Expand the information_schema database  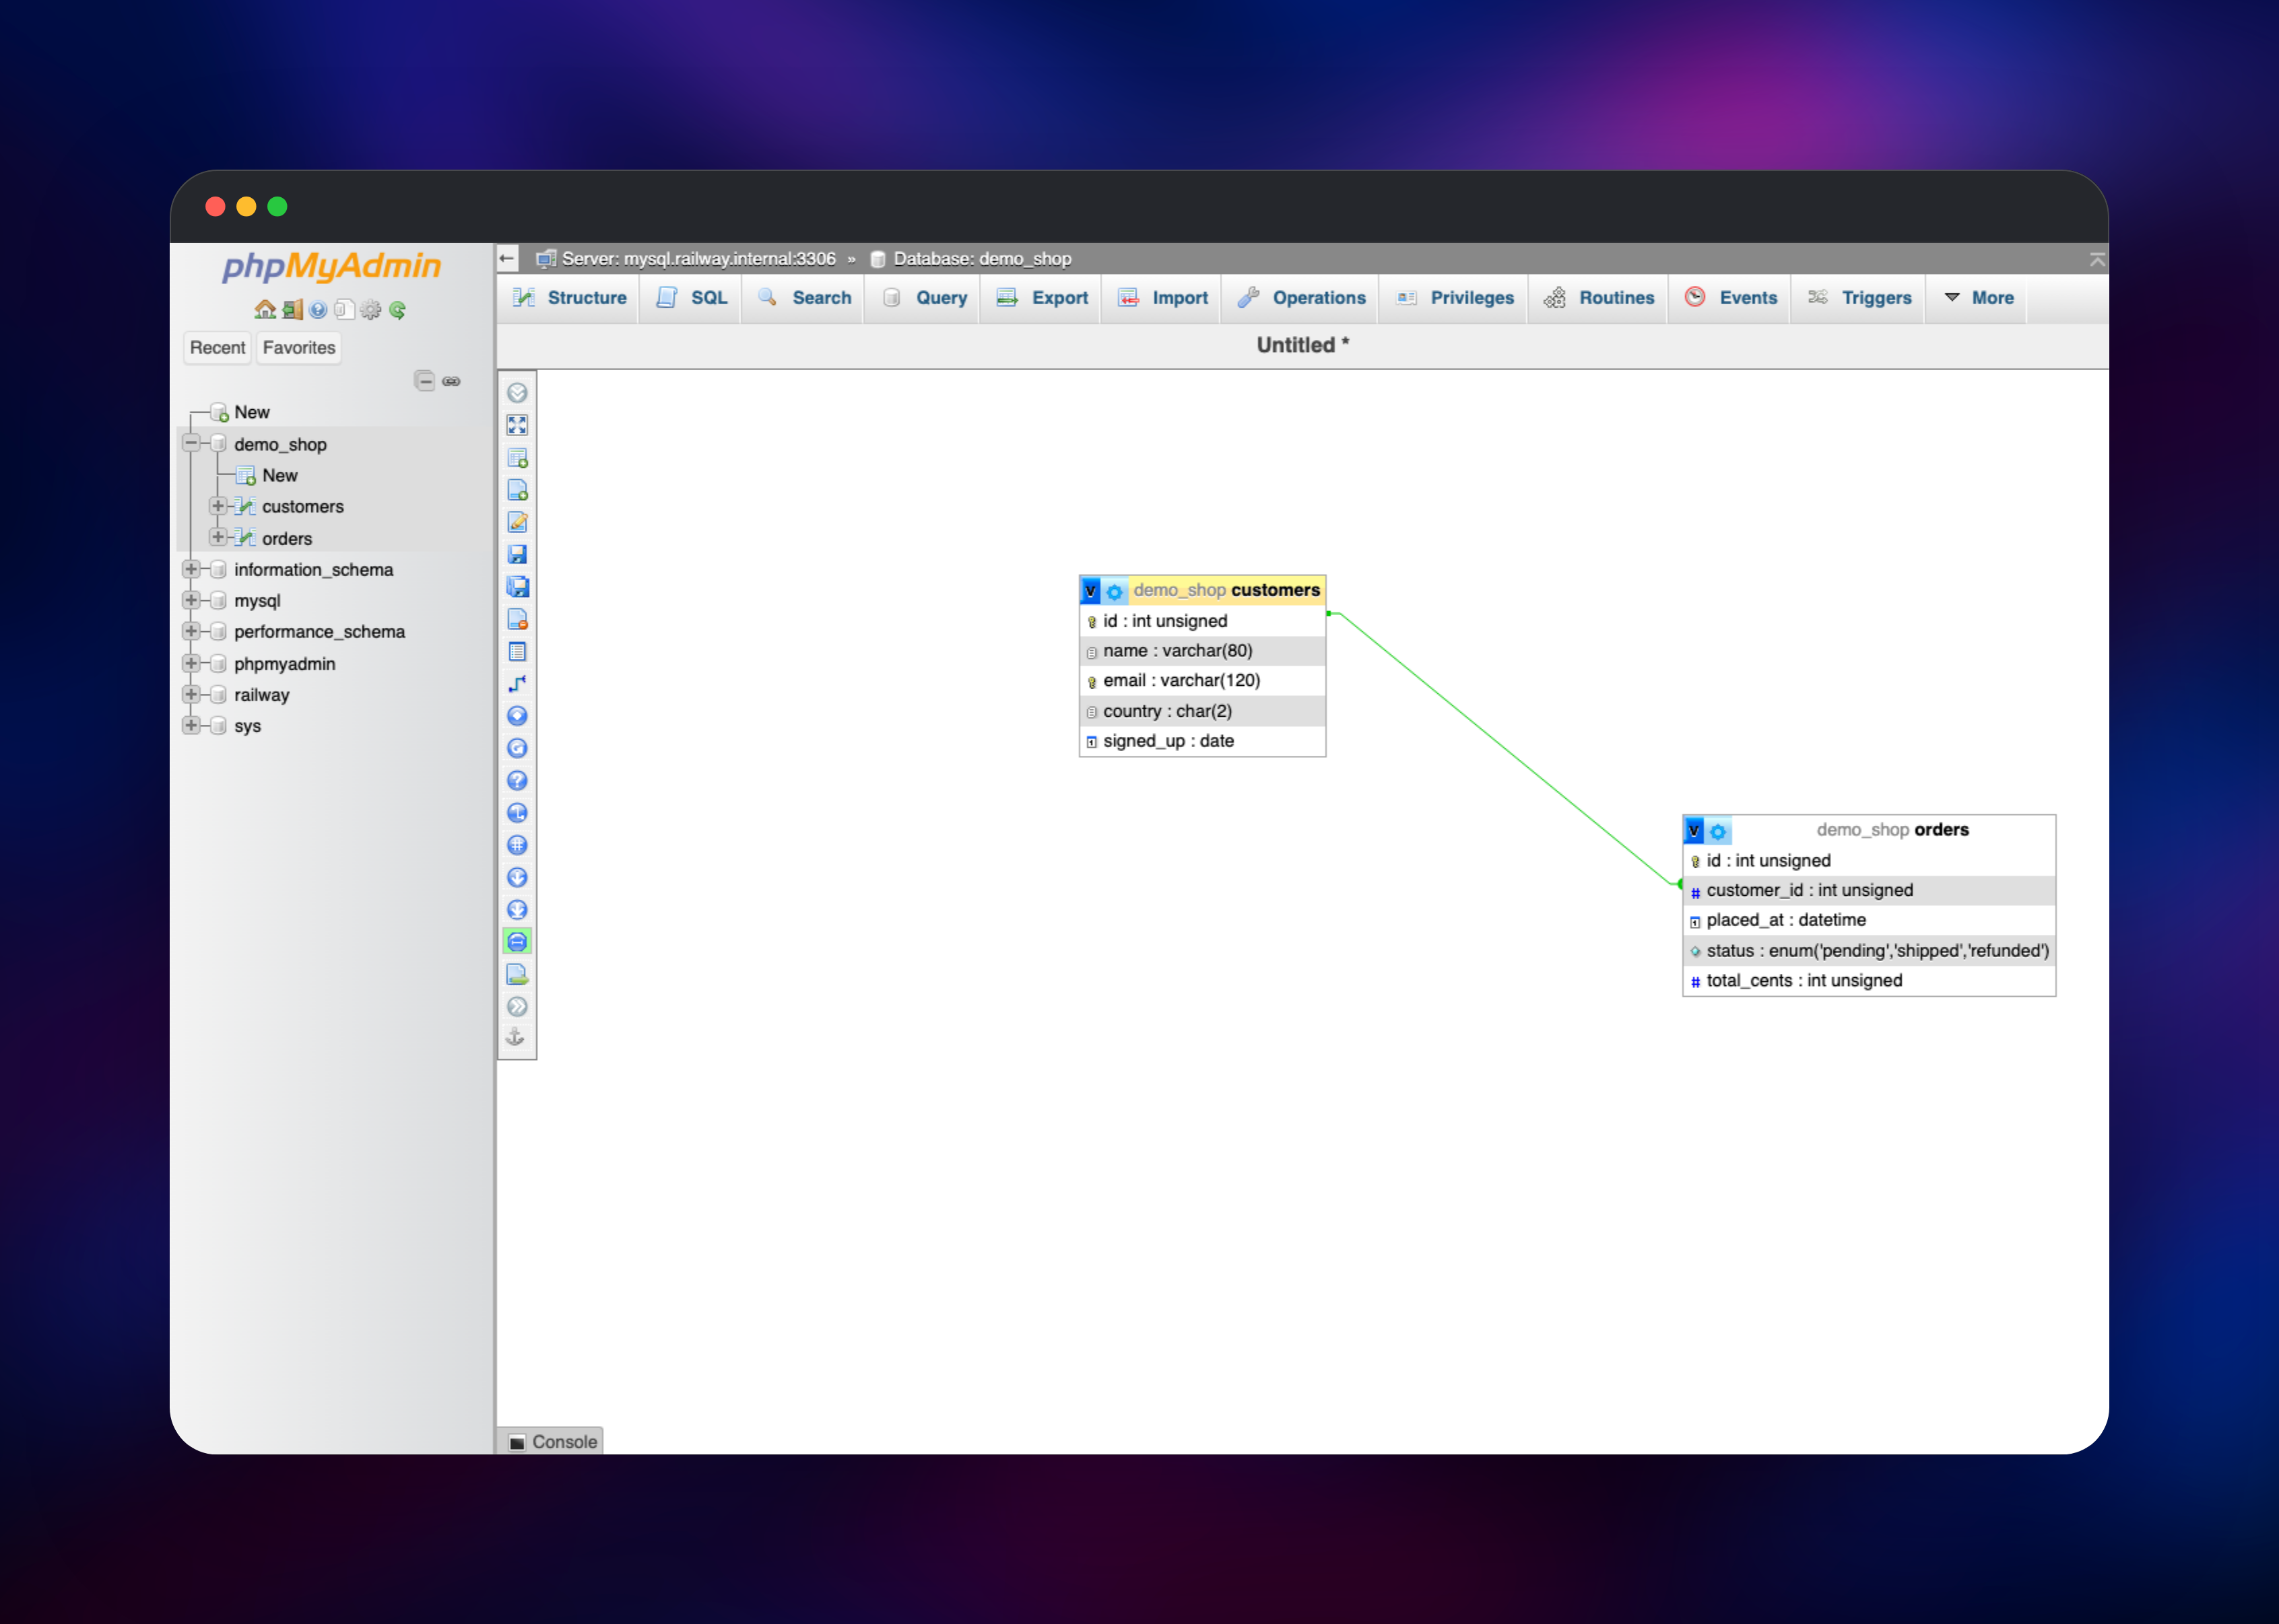click(191, 569)
